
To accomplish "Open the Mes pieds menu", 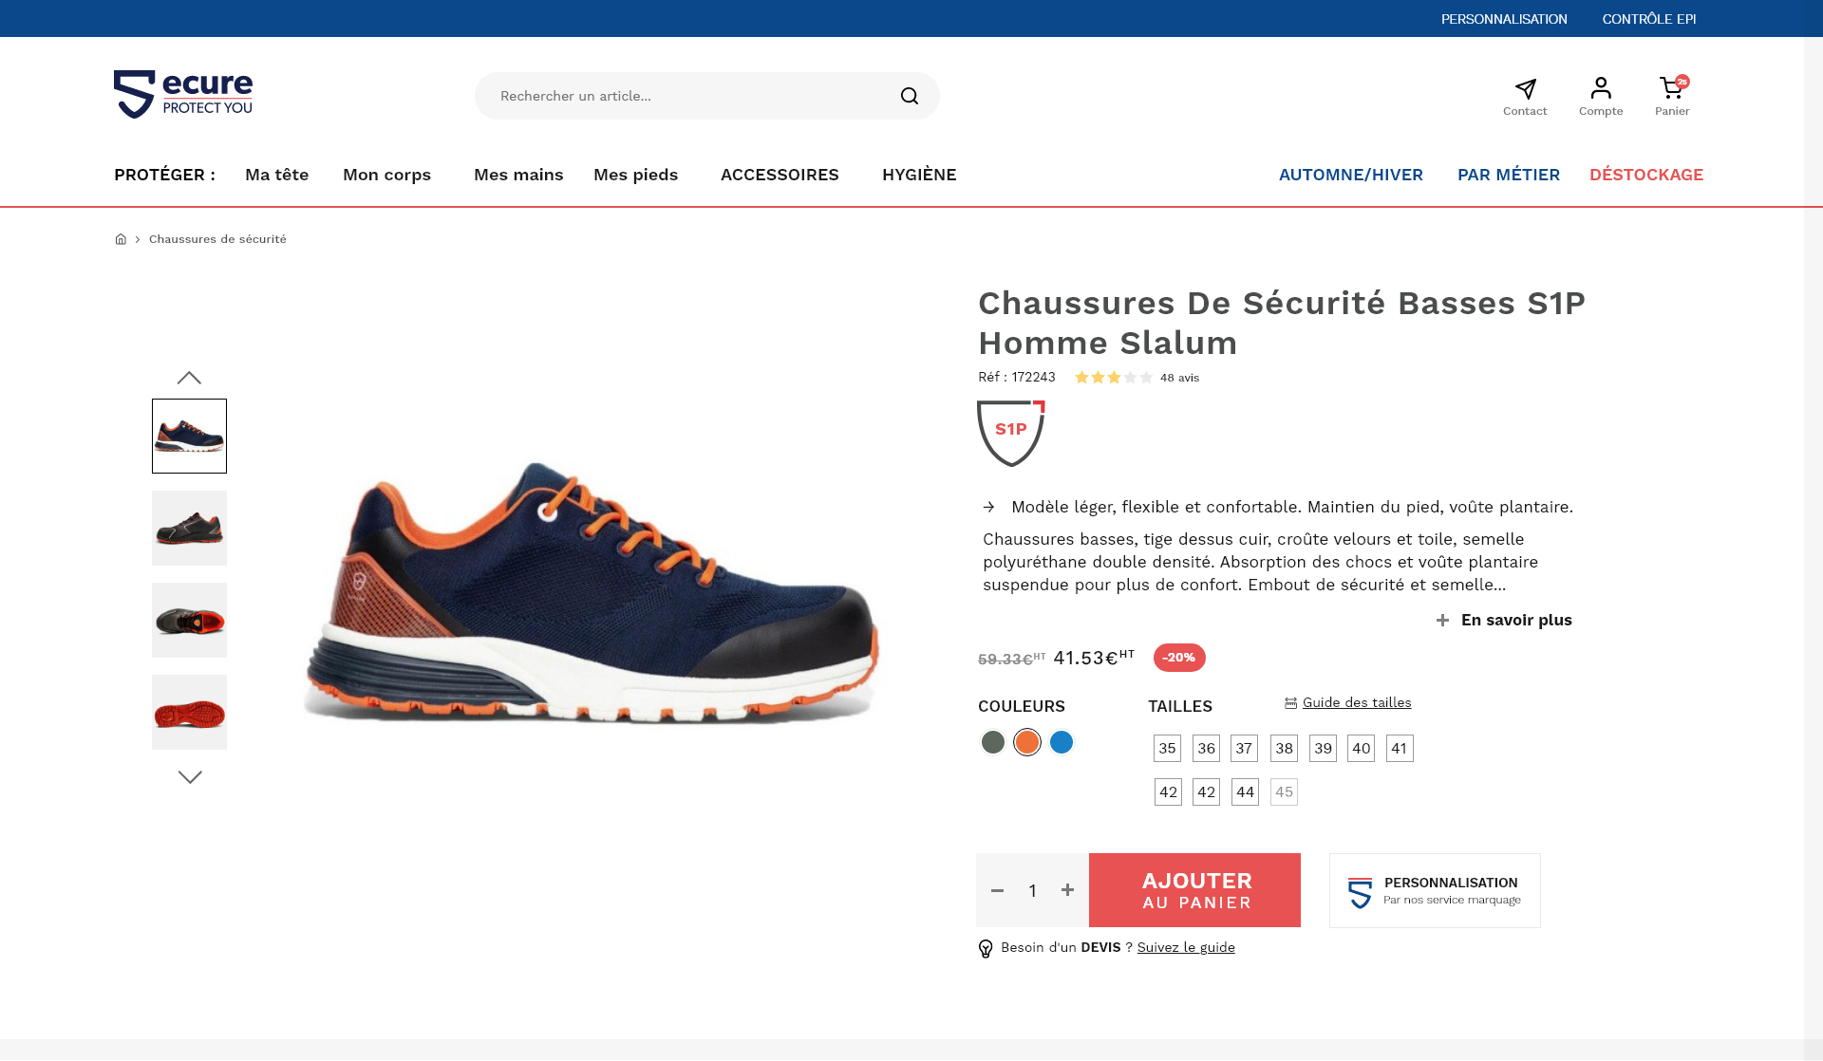I will coord(635,175).
